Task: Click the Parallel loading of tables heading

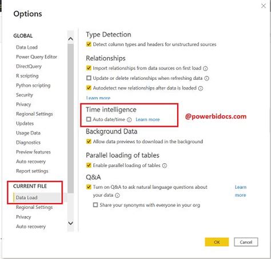Action: [x=122, y=155]
